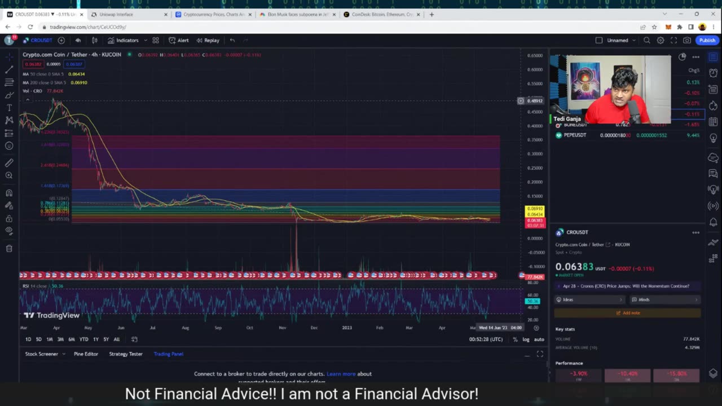Follow the Learn more broker link
The image size is (722, 406).
[x=341, y=374]
